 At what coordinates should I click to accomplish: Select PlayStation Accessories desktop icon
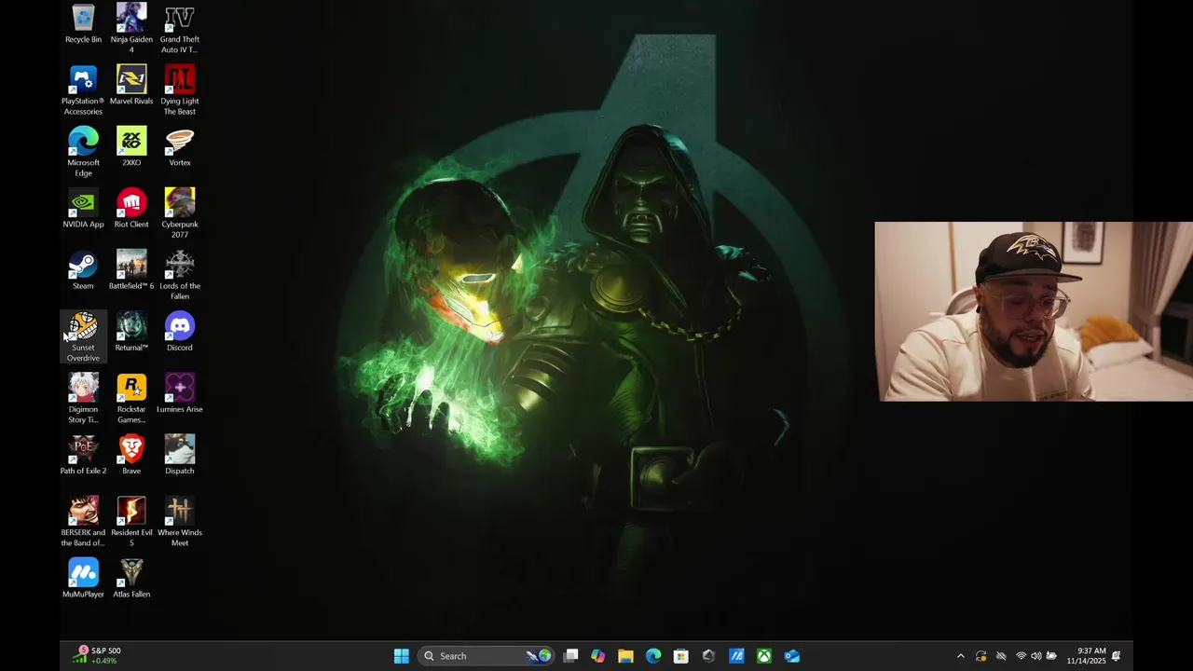(83, 90)
